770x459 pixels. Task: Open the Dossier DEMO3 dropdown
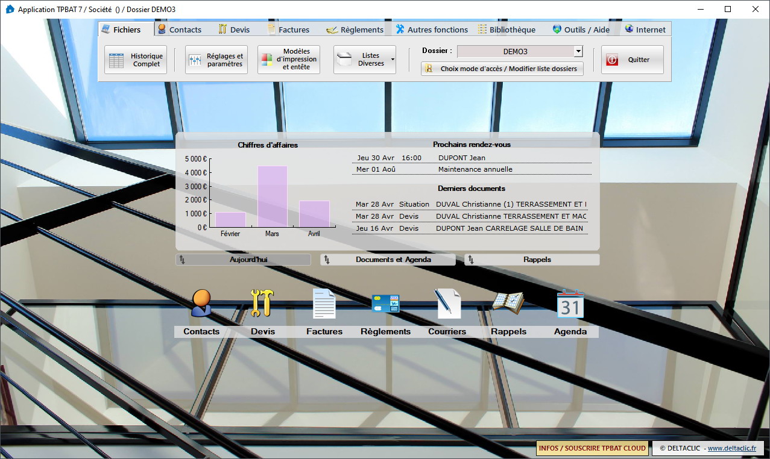pos(578,52)
